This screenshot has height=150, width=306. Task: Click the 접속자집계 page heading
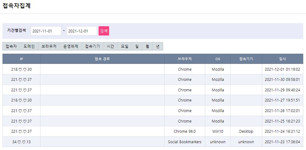16,6
